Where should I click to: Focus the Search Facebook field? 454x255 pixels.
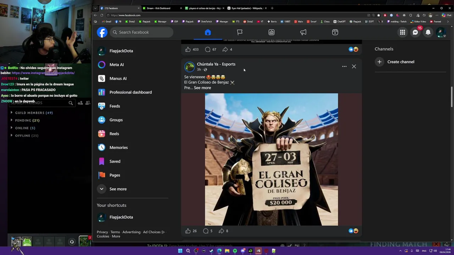pyautogui.click(x=142, y=32)
